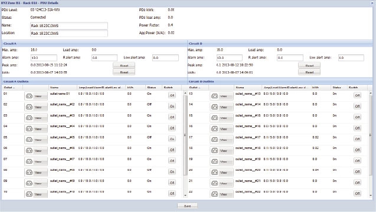The height and width of the screenshot is (212, 376).
Task: Select outlet name 01 text in Circuit A
Action: click(60, 94)
